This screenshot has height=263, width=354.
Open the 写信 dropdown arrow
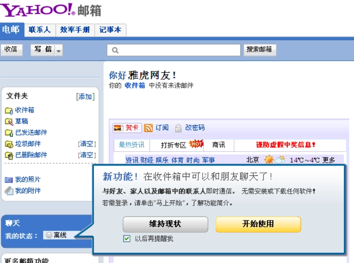click(x=59, y=50)
